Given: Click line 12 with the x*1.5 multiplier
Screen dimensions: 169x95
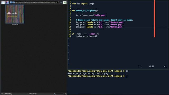Looking at the screenshot, I should 100,27.
